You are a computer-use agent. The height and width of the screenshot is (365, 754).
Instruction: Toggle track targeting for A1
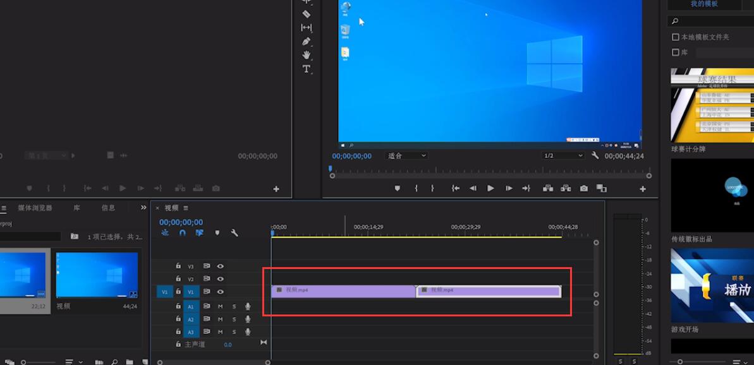(191, 306)
